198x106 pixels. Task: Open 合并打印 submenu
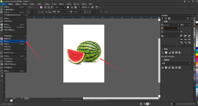(x=13, y=59)
